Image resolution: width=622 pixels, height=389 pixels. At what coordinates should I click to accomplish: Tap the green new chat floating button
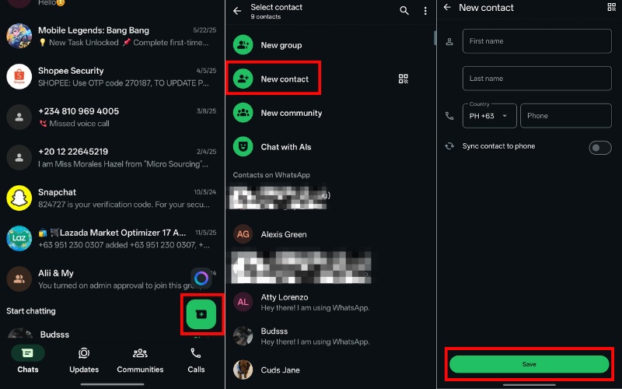[x=201, y=314]
